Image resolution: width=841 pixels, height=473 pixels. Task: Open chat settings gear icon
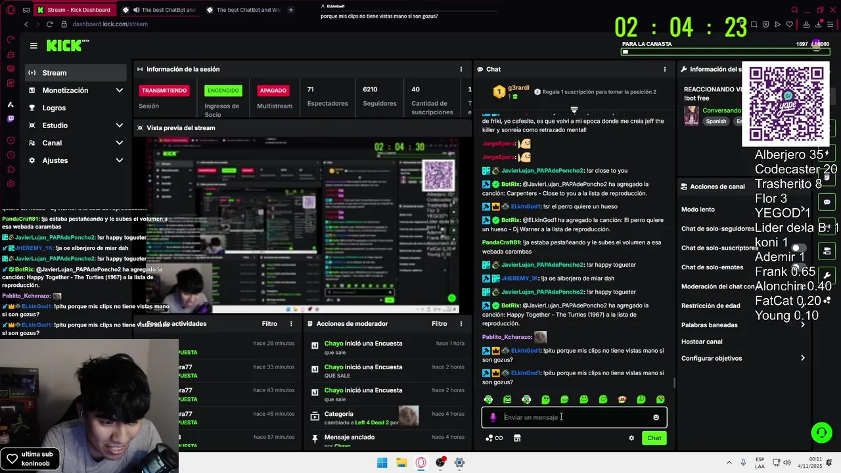point(631,438)
